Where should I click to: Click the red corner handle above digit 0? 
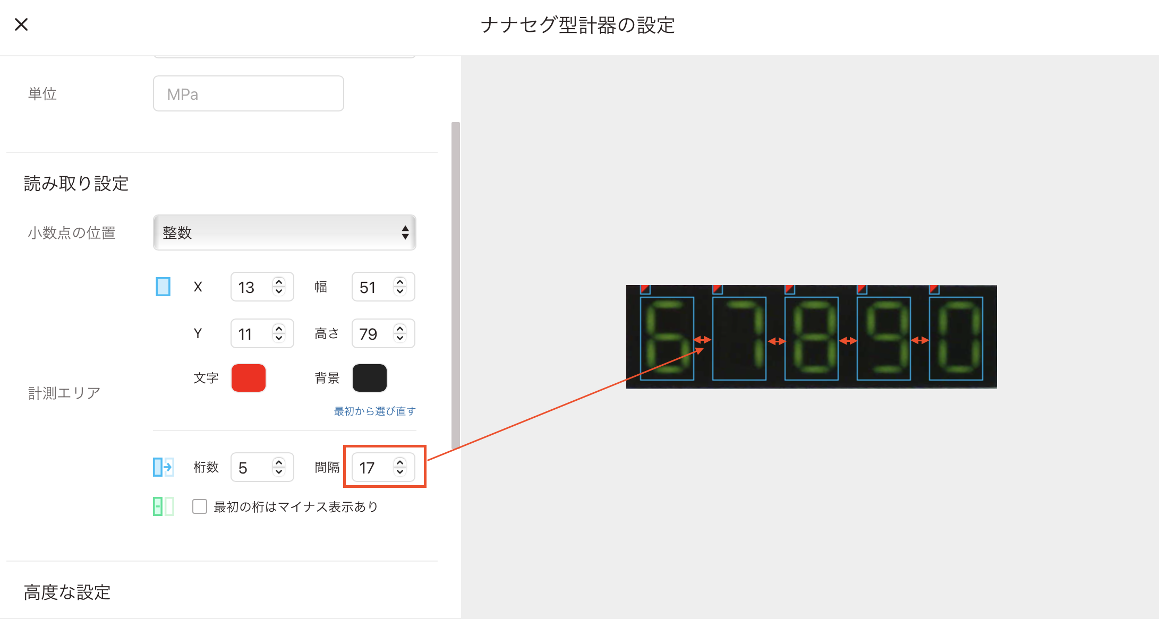point(934,289)
